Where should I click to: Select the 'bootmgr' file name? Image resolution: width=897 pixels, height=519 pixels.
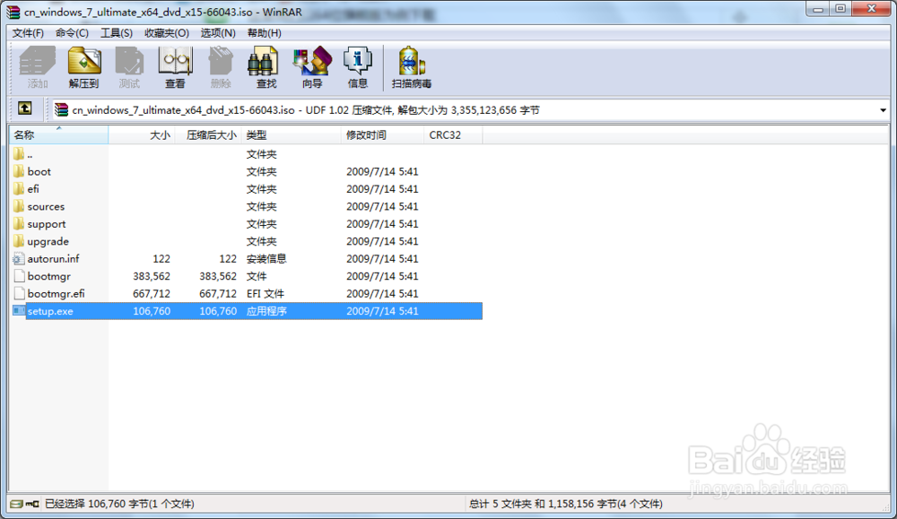(49, 276)
